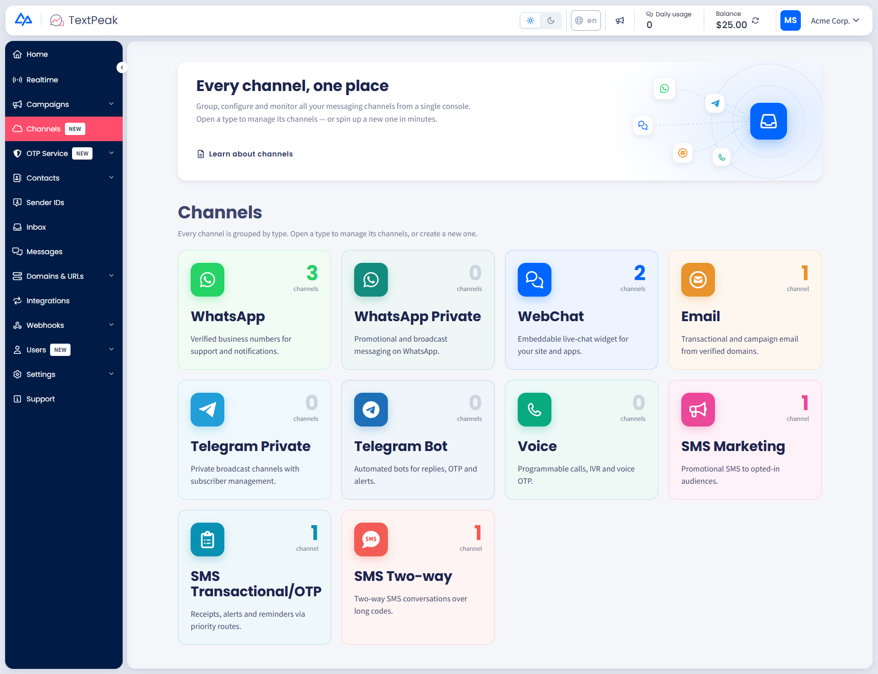This screenshot has width=878, height=674.
Task: Expand the Users submenu chevron
Action: pyautogui.click(x=111, y=349)
